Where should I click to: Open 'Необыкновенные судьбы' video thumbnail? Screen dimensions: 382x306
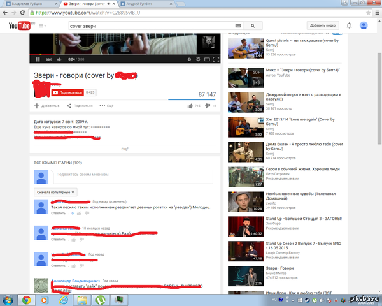(x=246, y=201)
